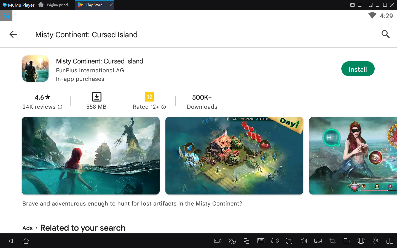Open FunPlus International AG developer page
Image resolution: width=397 pixels, height=248 pixels.
[x=90, y=70]
